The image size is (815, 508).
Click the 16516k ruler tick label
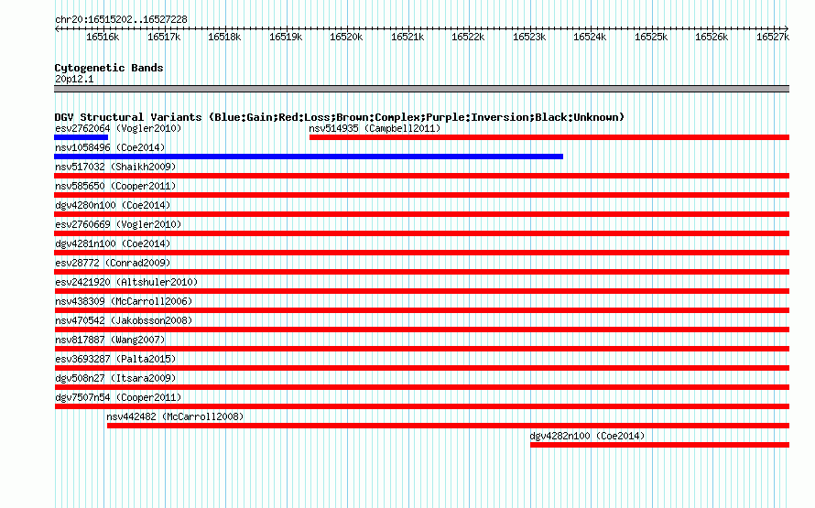pos(103,37)
